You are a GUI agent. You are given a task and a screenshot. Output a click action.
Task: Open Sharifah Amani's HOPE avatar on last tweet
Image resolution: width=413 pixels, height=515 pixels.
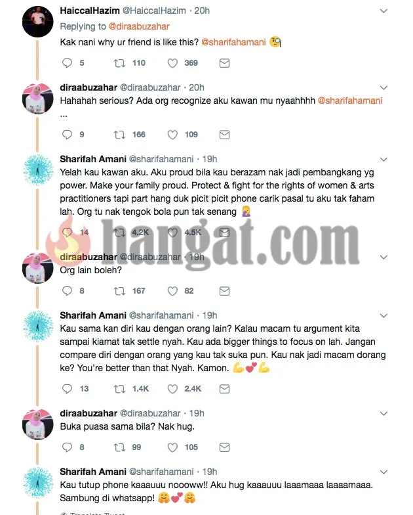click(38, 482)
